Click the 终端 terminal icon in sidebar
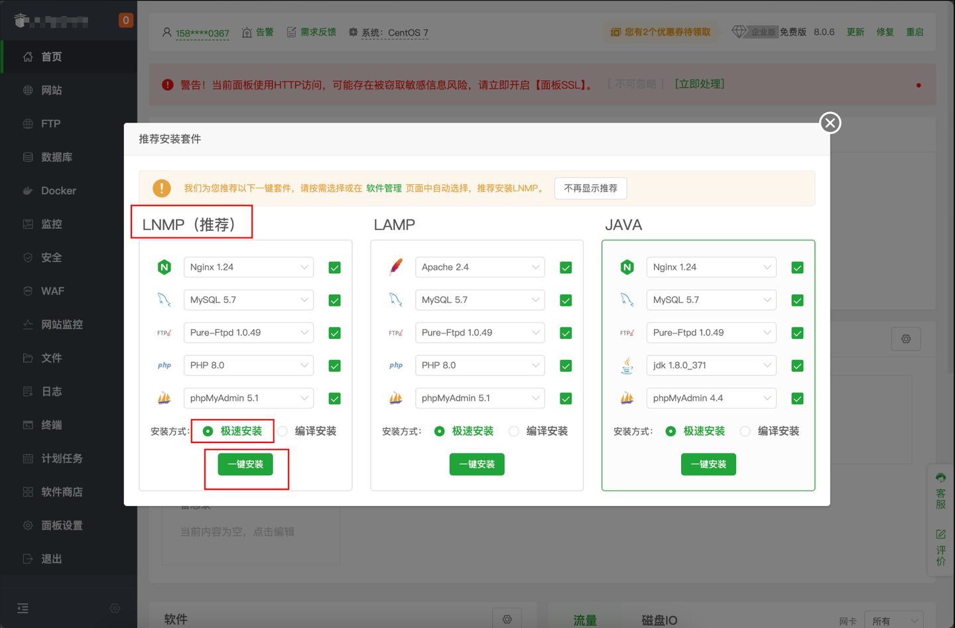This screenshot has height=628, width=955. coord(28,425)
